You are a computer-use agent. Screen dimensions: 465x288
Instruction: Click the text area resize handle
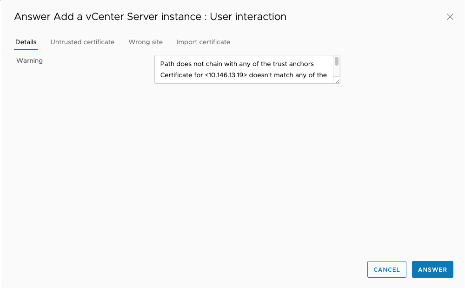click(x=338, y=80)
